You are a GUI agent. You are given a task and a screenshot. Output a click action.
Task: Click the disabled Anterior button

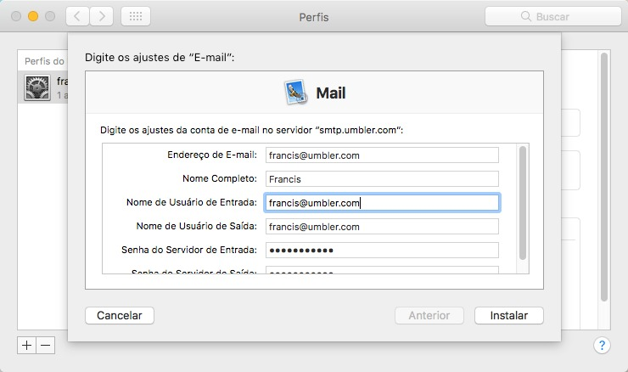(429, 315)
